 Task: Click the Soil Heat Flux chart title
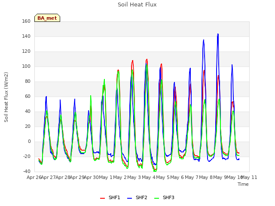coord(137,5)
